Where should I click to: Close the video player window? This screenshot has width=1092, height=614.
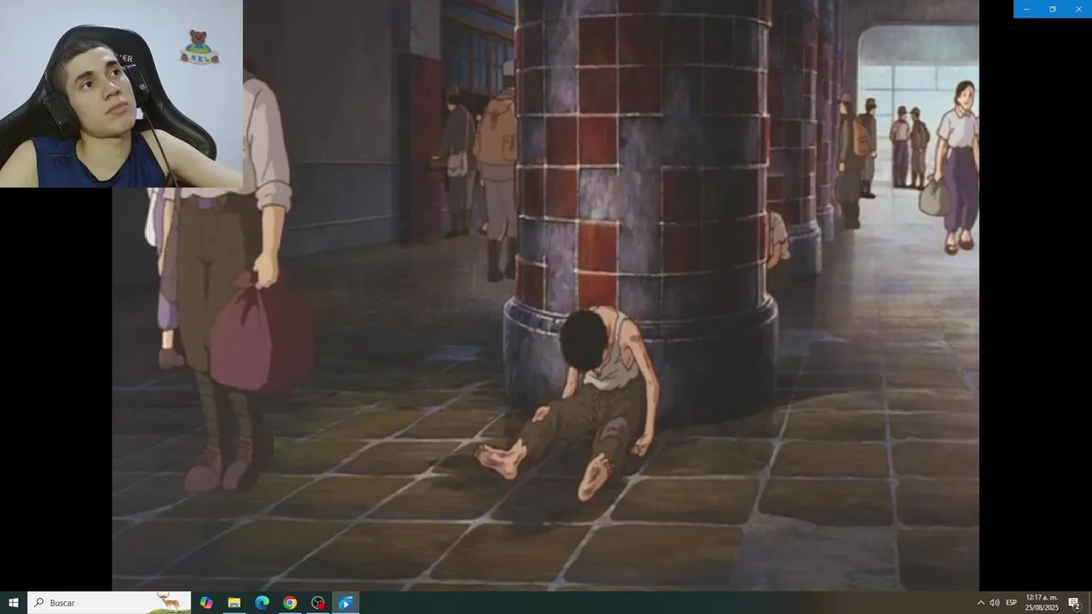click(1078, 9)
